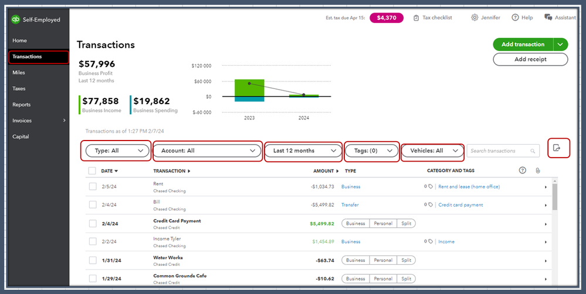
Task: Choose Split for Common Grounds Cafe
Action: point(406,279)
